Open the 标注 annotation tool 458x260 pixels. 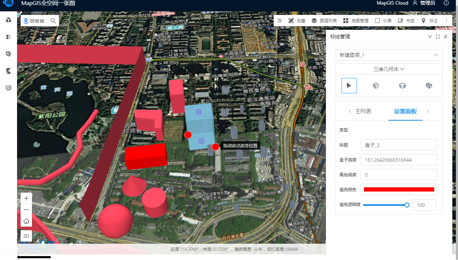click(x=430, y=21)
